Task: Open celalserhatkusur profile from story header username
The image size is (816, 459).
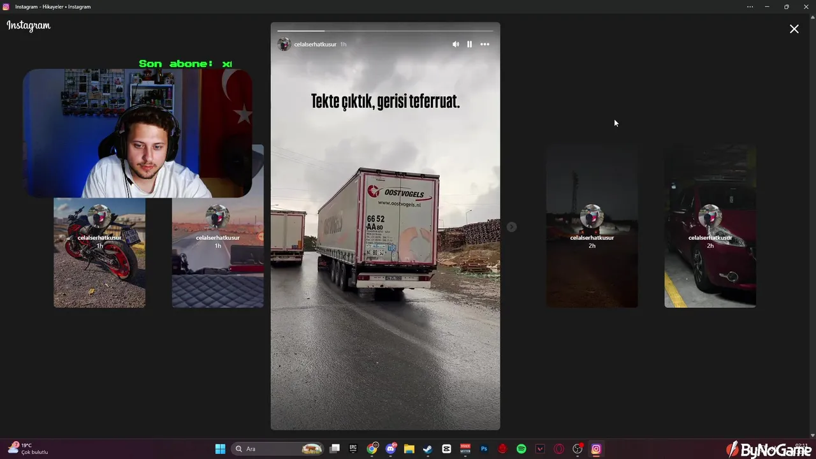Action: [x=315, y=45]
